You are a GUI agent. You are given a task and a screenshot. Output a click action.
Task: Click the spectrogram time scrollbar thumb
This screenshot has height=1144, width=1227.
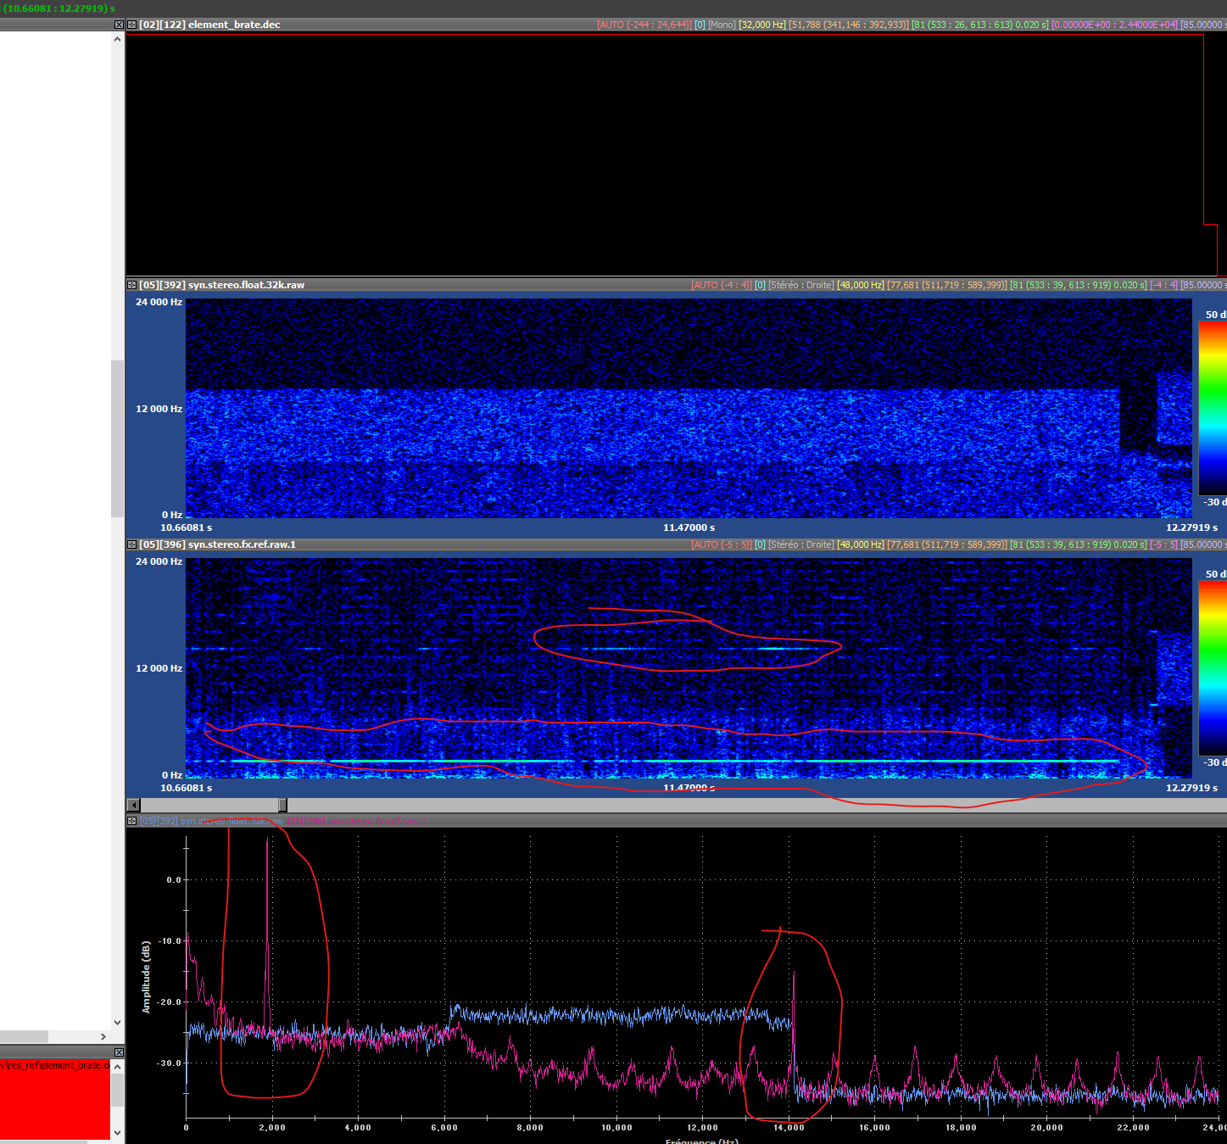point(282,805)
